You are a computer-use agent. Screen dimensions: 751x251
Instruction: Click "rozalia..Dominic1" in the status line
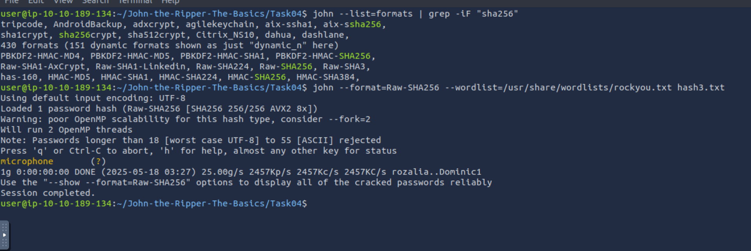click(436, 172)
